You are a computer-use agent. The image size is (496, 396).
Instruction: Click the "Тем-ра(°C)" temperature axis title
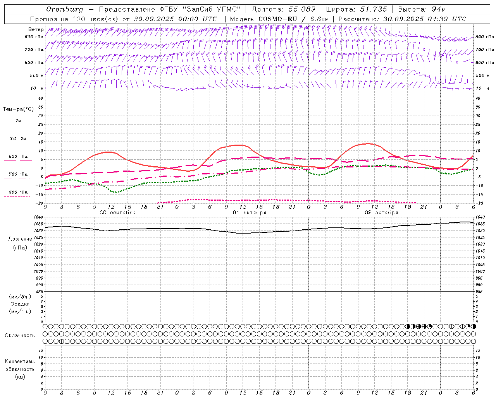(18, 109)
